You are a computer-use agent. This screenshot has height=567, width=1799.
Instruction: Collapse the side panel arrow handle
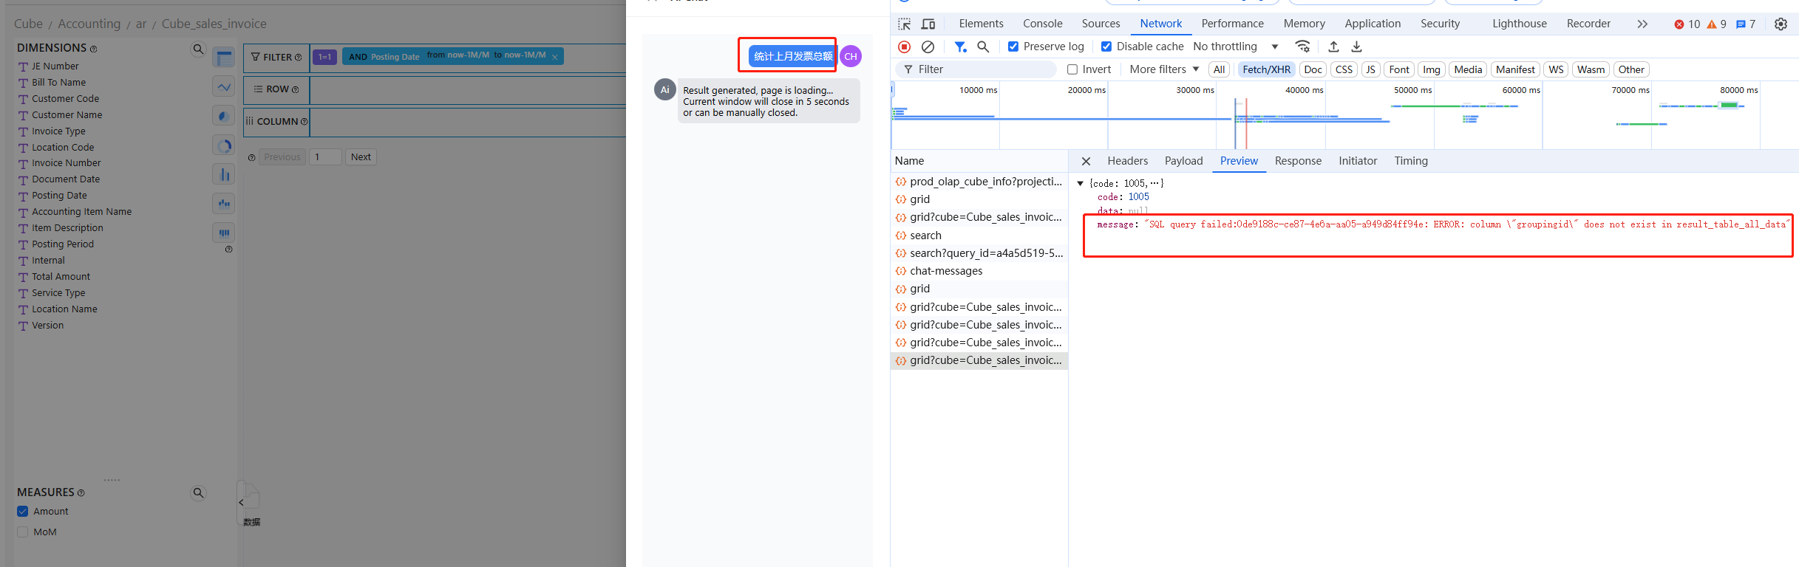[241, 503]
